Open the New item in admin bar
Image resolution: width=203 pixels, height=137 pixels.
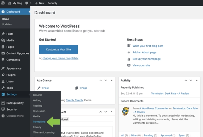coord(40,3)
